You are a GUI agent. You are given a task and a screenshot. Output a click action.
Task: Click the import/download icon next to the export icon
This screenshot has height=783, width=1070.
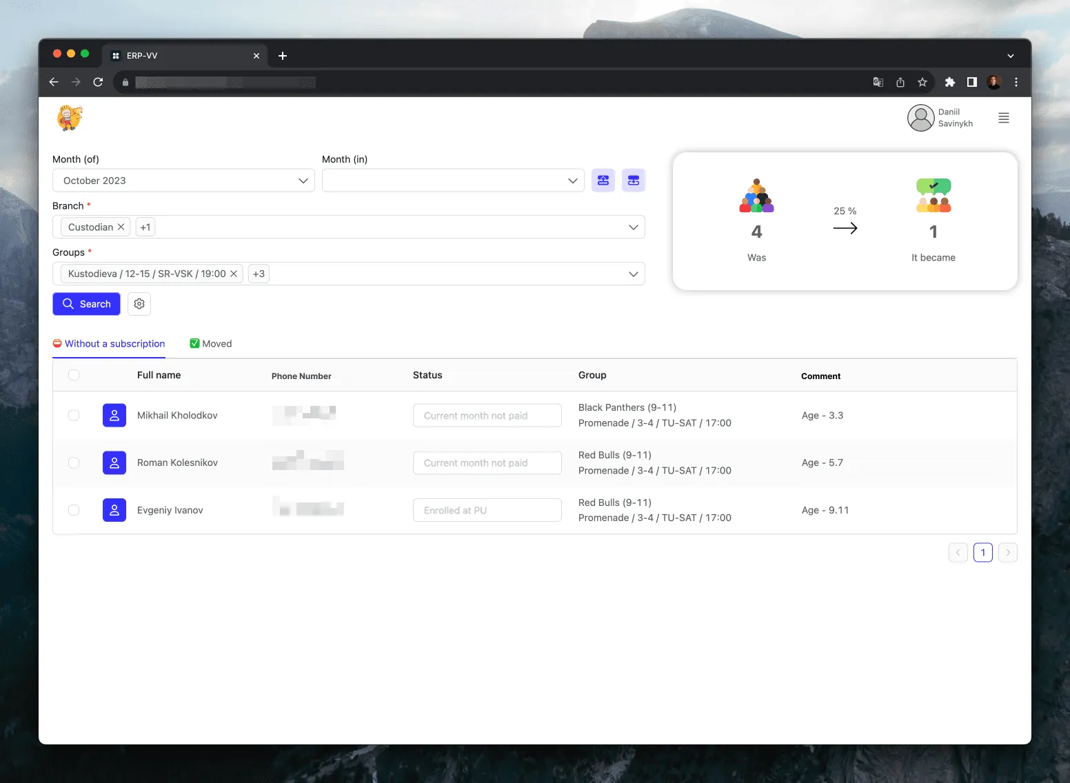pyautogui.click(x=634, y=180)
